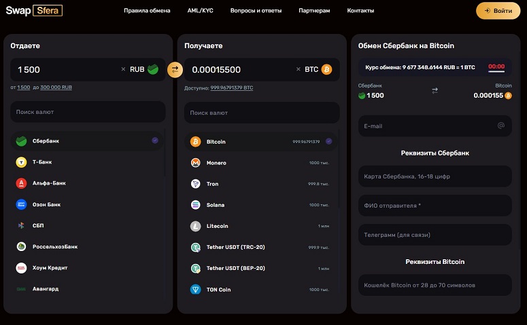Click the Bitcoin reserve value in the receive list

pyautogui.click(x=306, y=142)
